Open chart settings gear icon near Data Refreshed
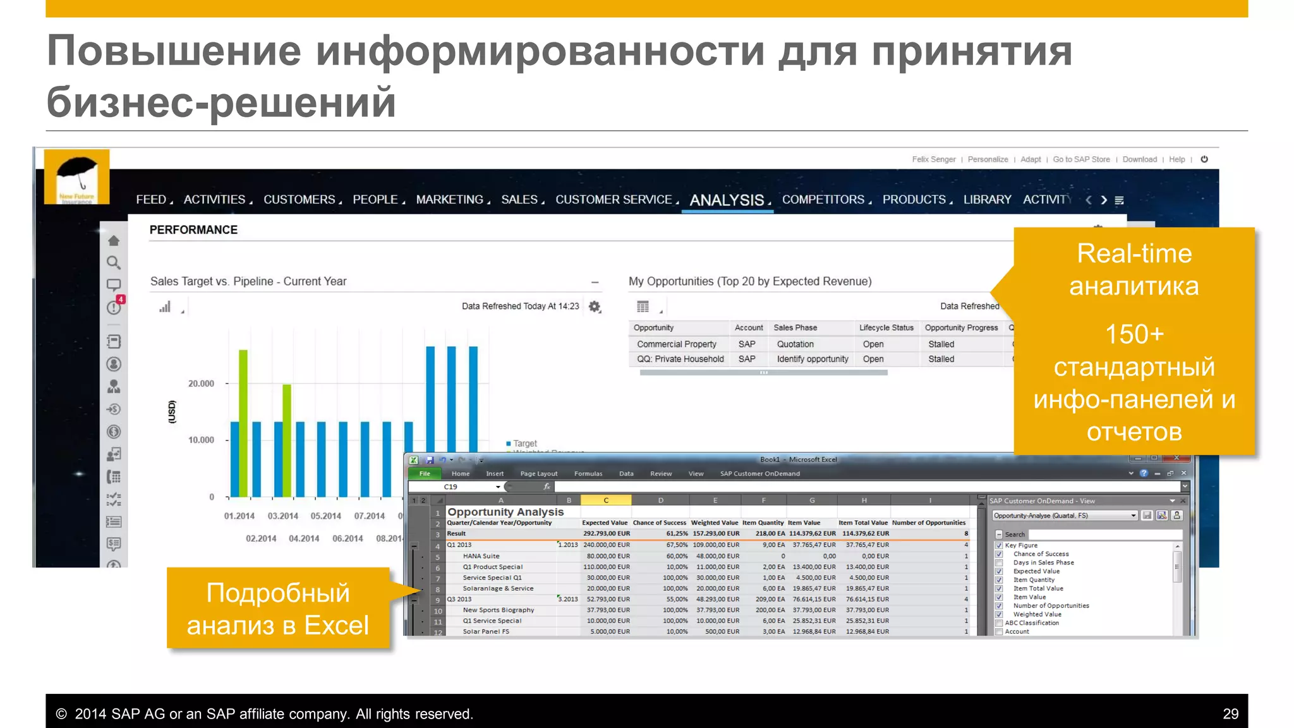Screen dimensions: 1294x728 coord(595,306)
